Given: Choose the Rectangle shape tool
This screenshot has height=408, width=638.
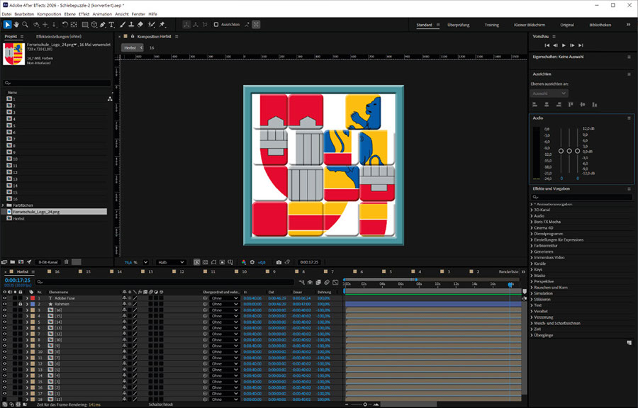Looking at the screenshot, I should coord(85,25).
